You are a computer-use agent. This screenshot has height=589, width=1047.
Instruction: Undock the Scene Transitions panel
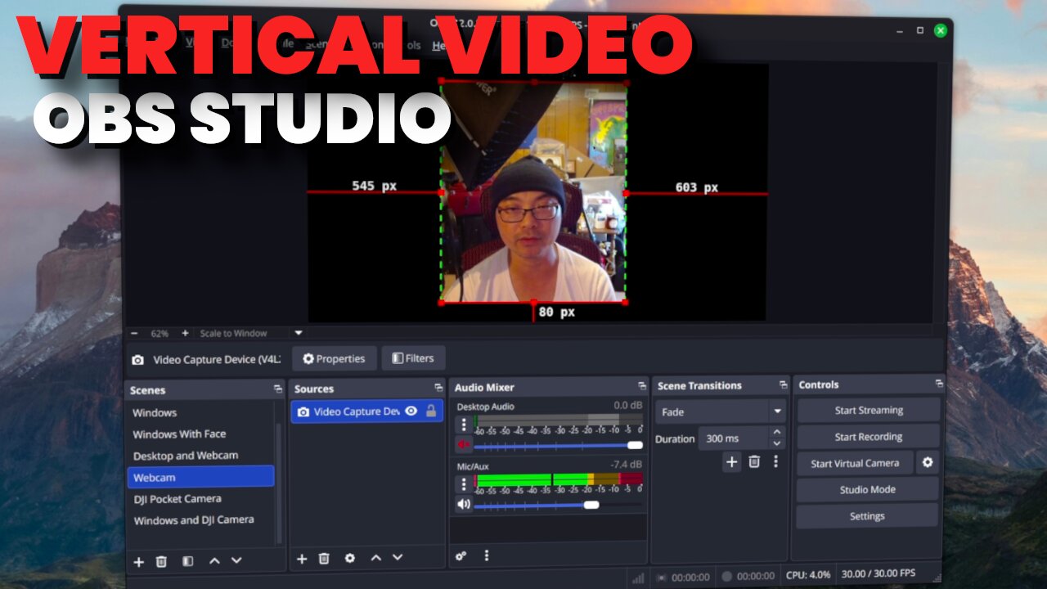pyautogui.click(x=782, y=384)
